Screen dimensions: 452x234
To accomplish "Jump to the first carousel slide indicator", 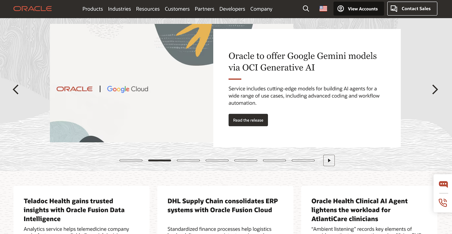I will click(131, 160).
